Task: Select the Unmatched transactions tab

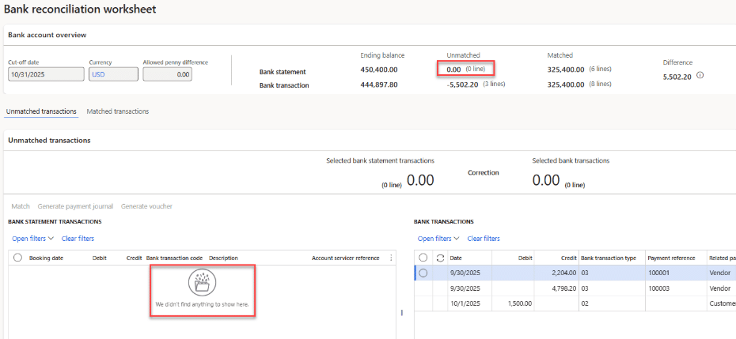Action: click(x=41, y=111)
